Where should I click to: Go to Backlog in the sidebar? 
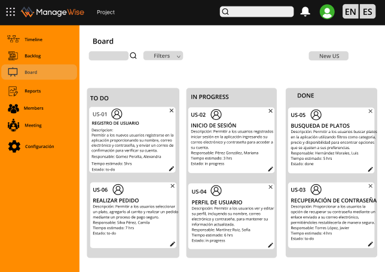(32, 55)
